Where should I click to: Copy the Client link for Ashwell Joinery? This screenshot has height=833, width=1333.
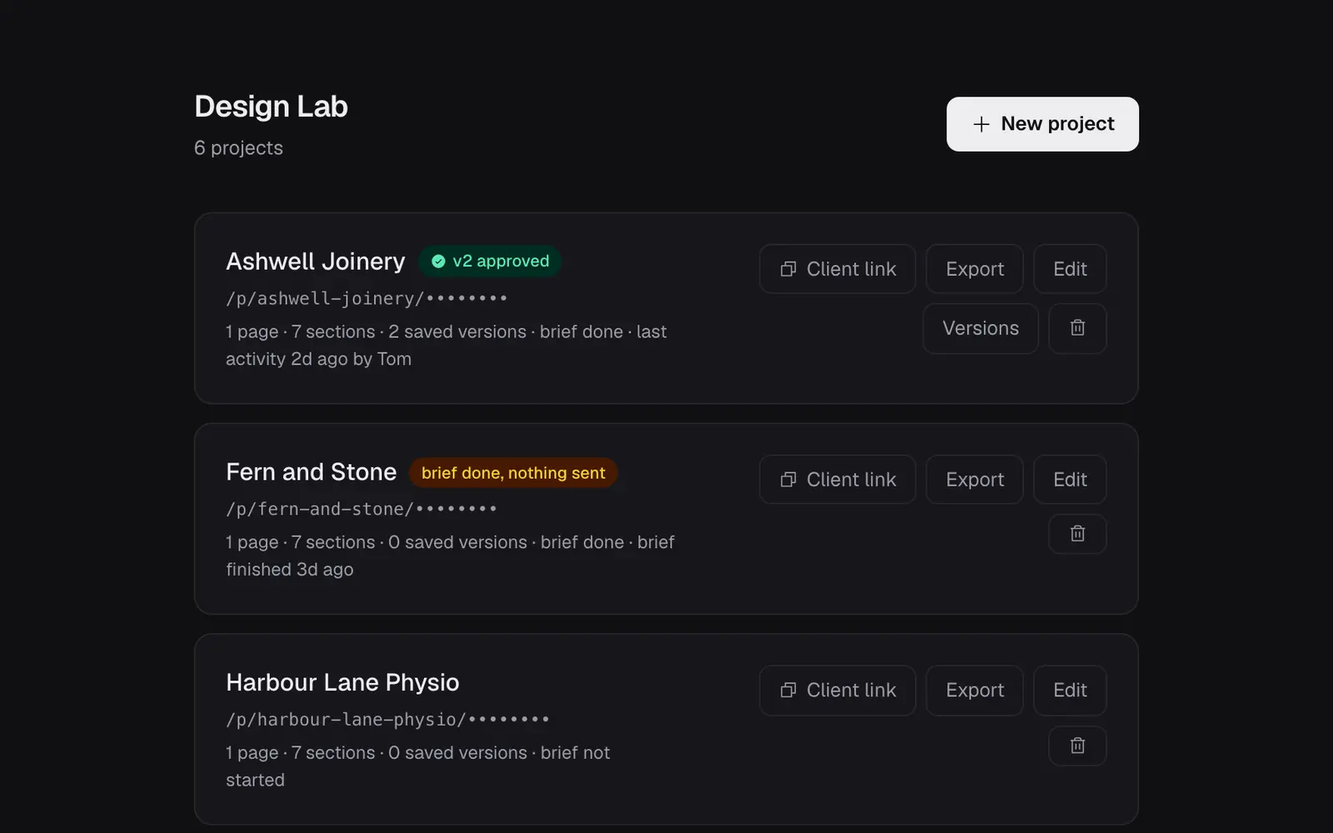837,269
